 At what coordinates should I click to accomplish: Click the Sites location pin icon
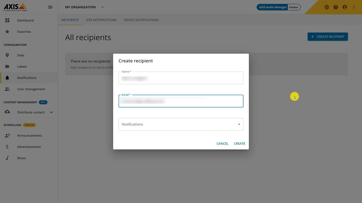(x=7, y=55)
